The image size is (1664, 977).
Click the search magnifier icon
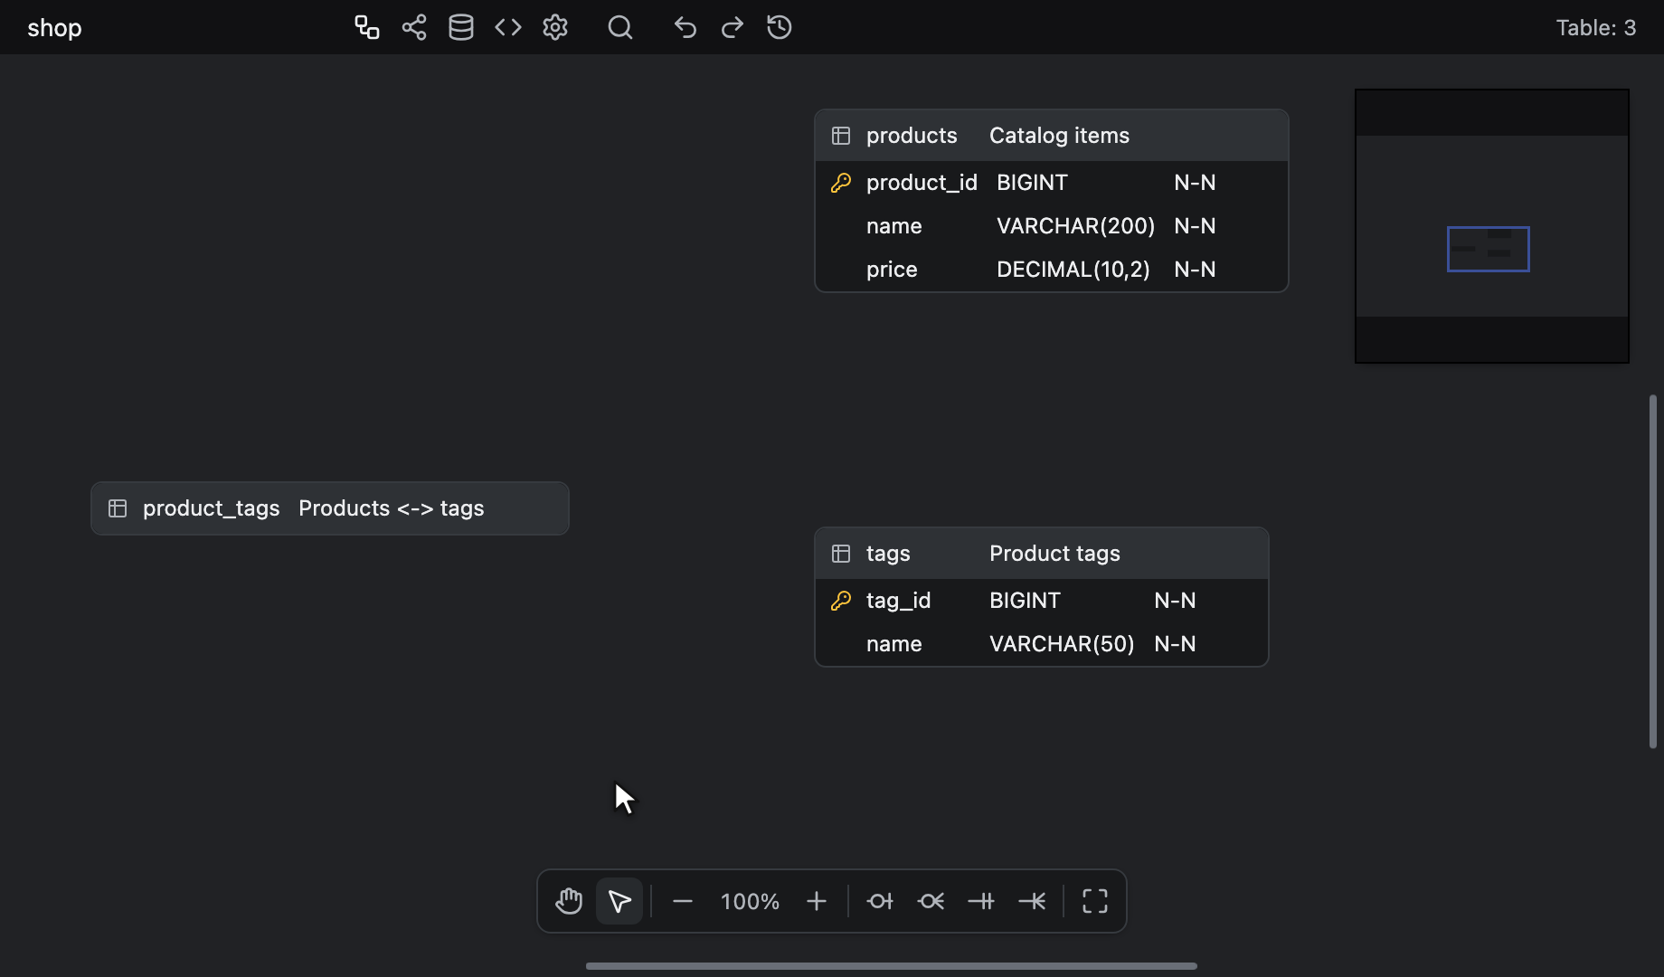620,27
